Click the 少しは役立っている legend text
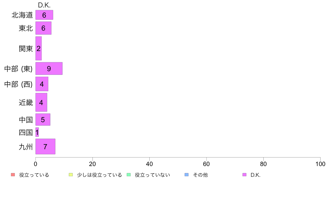Screen dimensions: 328x203 [x=99, y=175]
